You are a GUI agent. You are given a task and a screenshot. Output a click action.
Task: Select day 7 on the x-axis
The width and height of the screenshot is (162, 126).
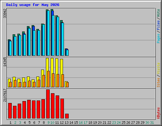39,123
